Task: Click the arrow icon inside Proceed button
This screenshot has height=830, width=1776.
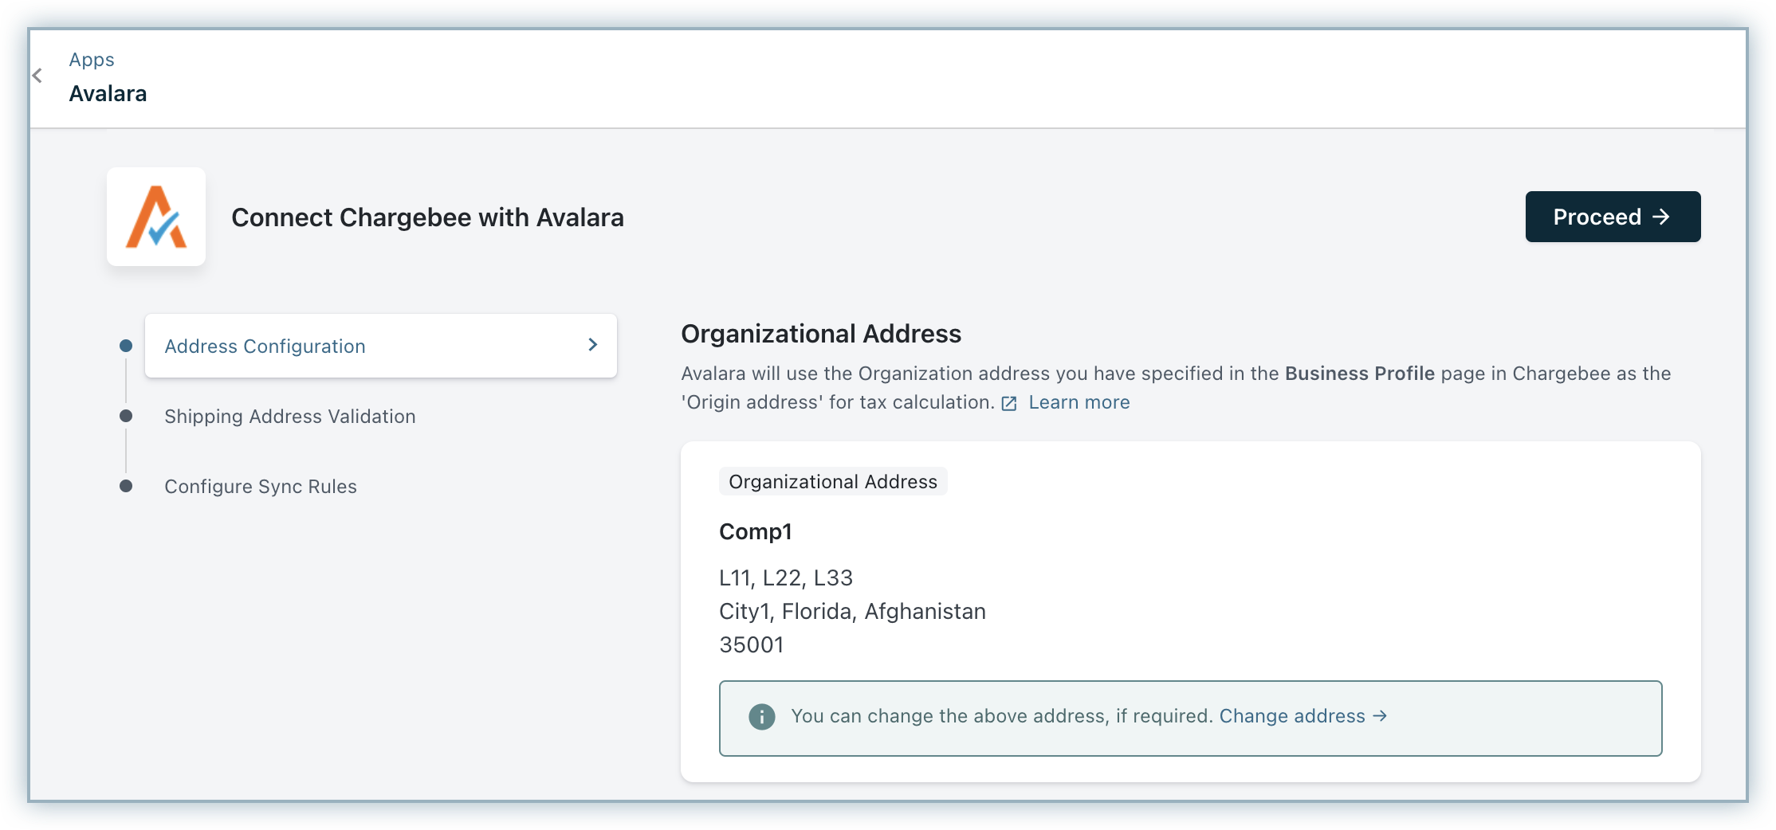Action: click(1661, 217)
